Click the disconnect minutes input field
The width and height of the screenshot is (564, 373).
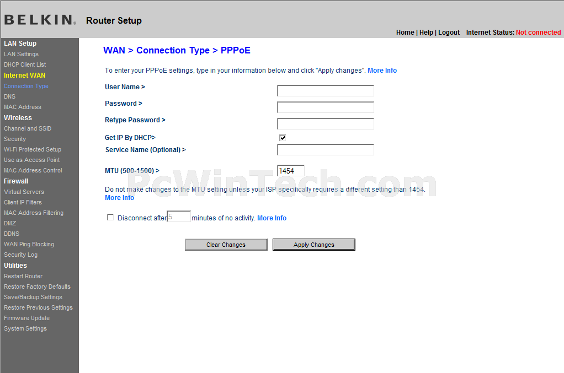pyautogui.click(x=179, y=217)
